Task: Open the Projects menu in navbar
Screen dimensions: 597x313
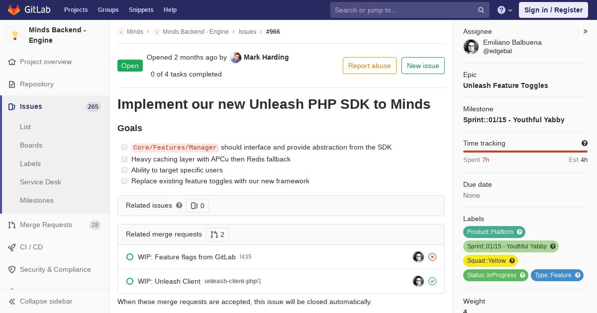Action: tap(76, 10)
